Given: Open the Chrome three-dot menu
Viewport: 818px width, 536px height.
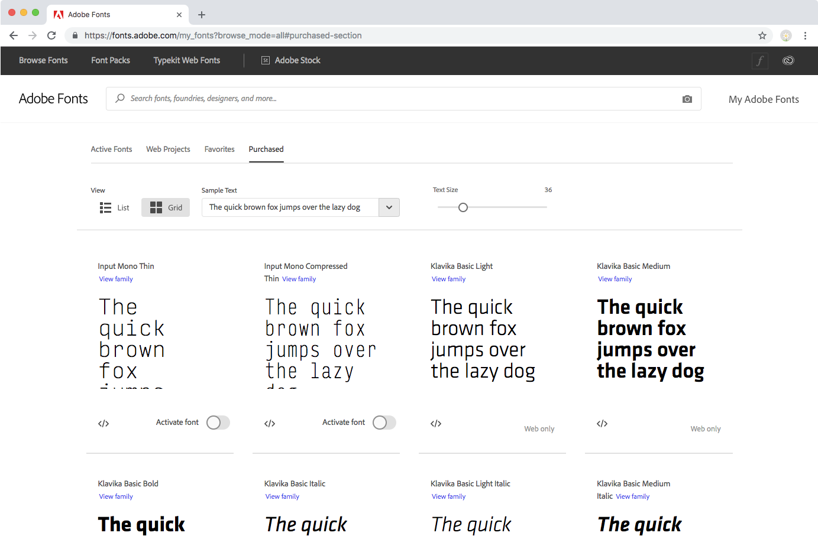Looking at the screenshot, I should point(805,35).
